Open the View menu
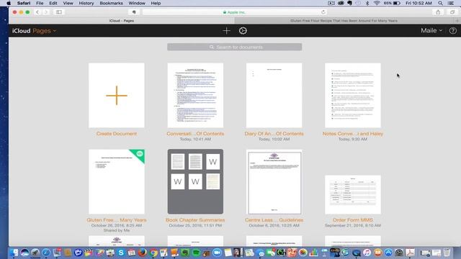The width and height of the screenshot is (461, 259). pyautogui.click(x=68, y=3)
